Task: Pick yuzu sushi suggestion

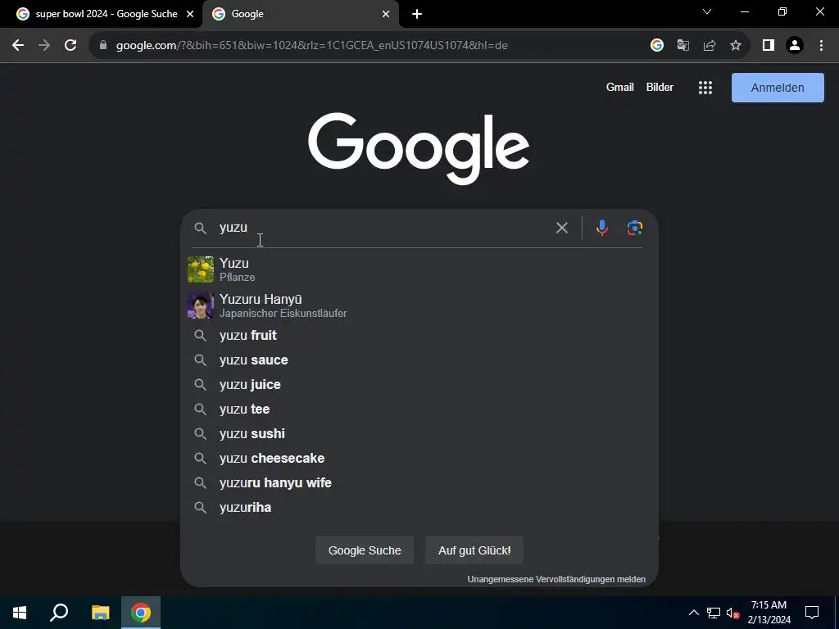Action: 419,434
